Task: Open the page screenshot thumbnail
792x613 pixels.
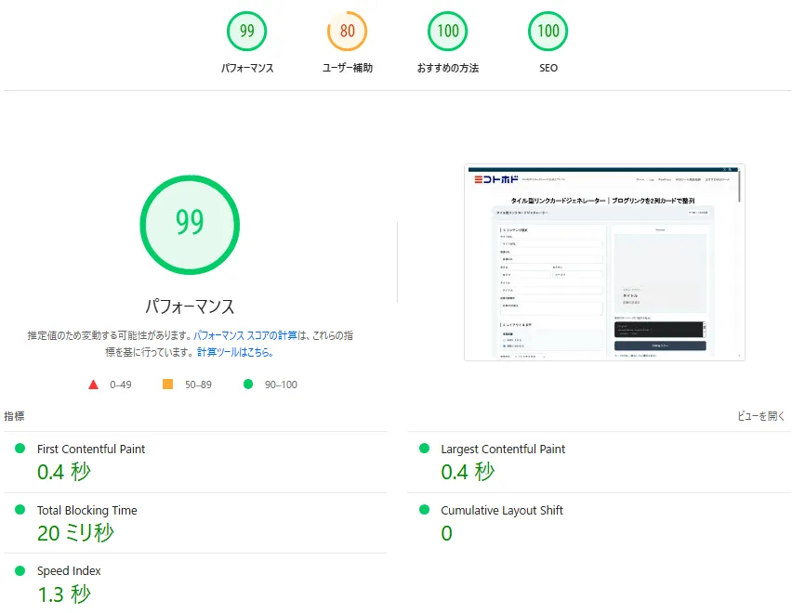Action: point(604,262)
